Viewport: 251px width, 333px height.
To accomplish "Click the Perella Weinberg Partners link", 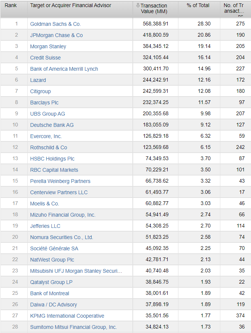I will point(60,181).
